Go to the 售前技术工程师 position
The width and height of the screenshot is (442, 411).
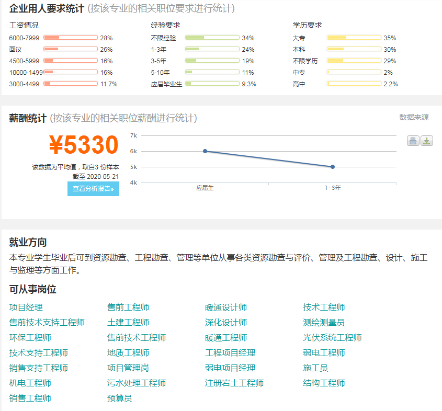pyautogui.click(x=137, y=338)
